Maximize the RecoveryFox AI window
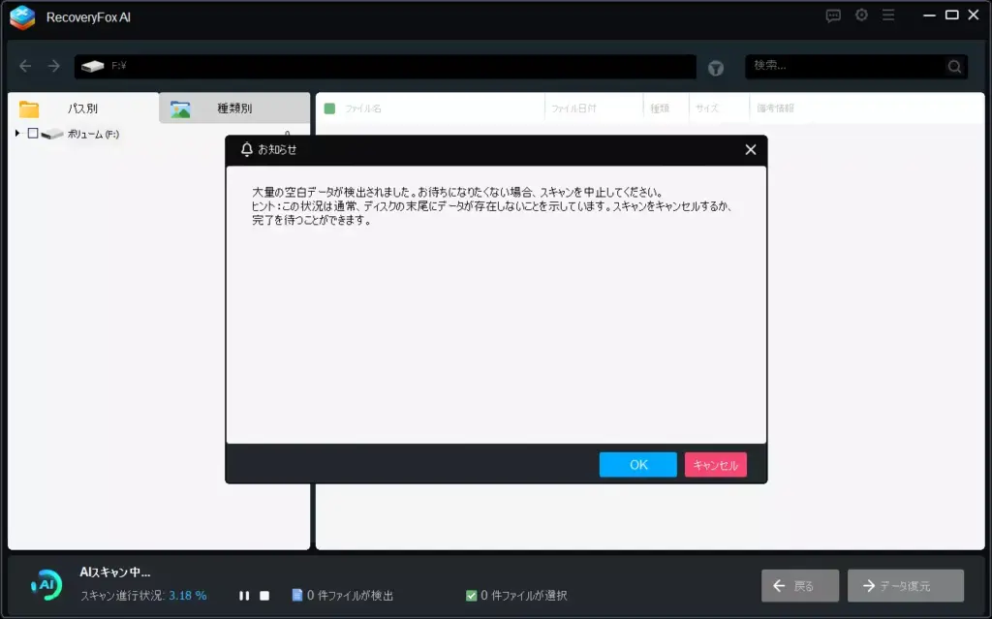Screen dimensions: 992x619 951,15
